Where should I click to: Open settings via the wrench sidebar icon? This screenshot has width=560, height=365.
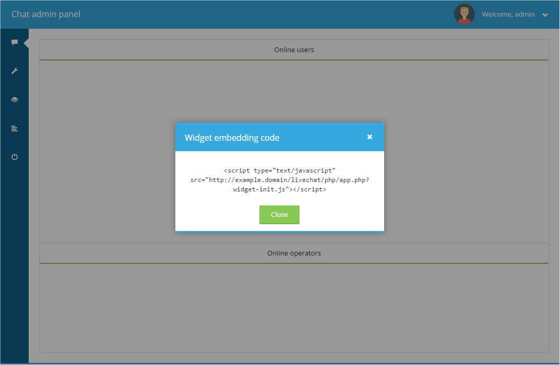[14, 71]
